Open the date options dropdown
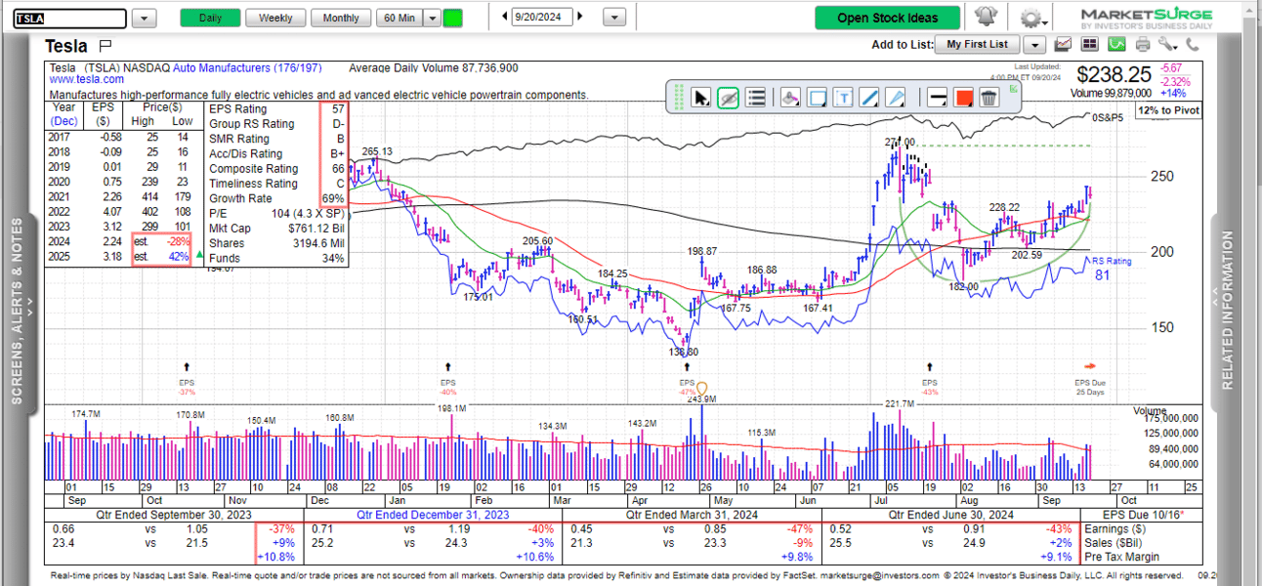 [614, 18]
